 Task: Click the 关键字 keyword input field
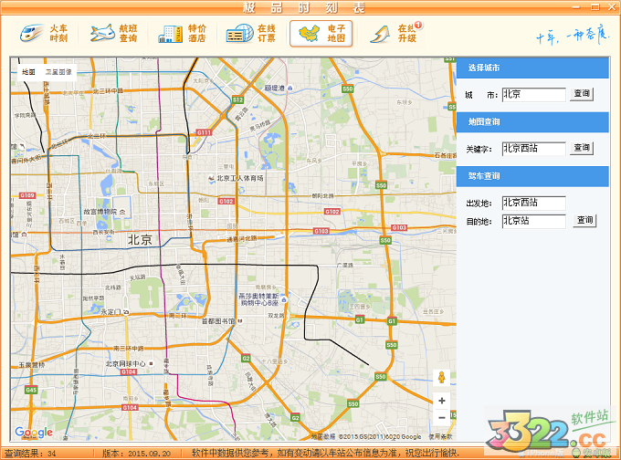pos(534,149)
